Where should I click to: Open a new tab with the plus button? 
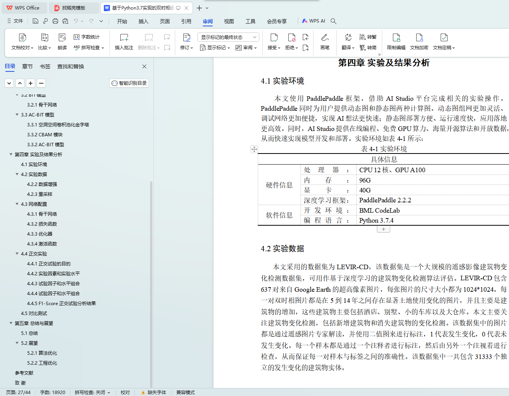199,8
